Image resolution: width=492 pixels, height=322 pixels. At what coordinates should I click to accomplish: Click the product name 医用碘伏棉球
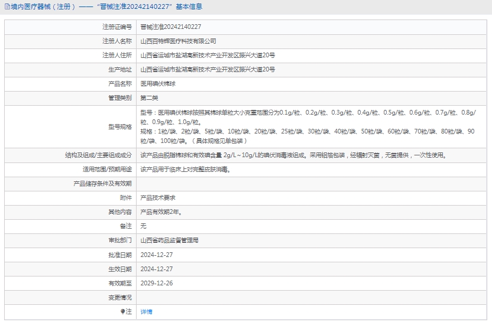[158, 84]
